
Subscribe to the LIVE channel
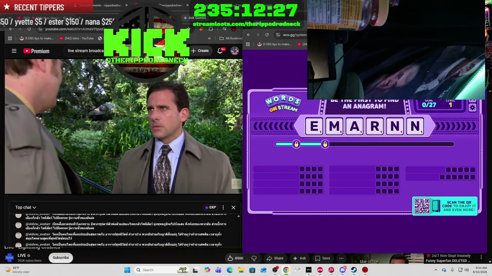tap(61, 258)
